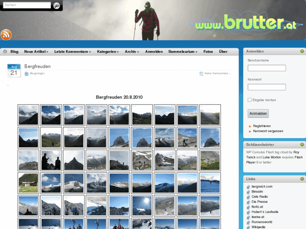Click the orange bullet next to Registrieren

250,126
